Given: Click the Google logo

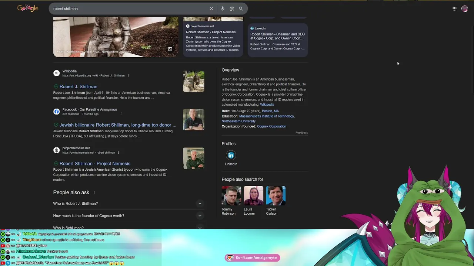Looking at the screenshot, I should click(x=28, y=8).
